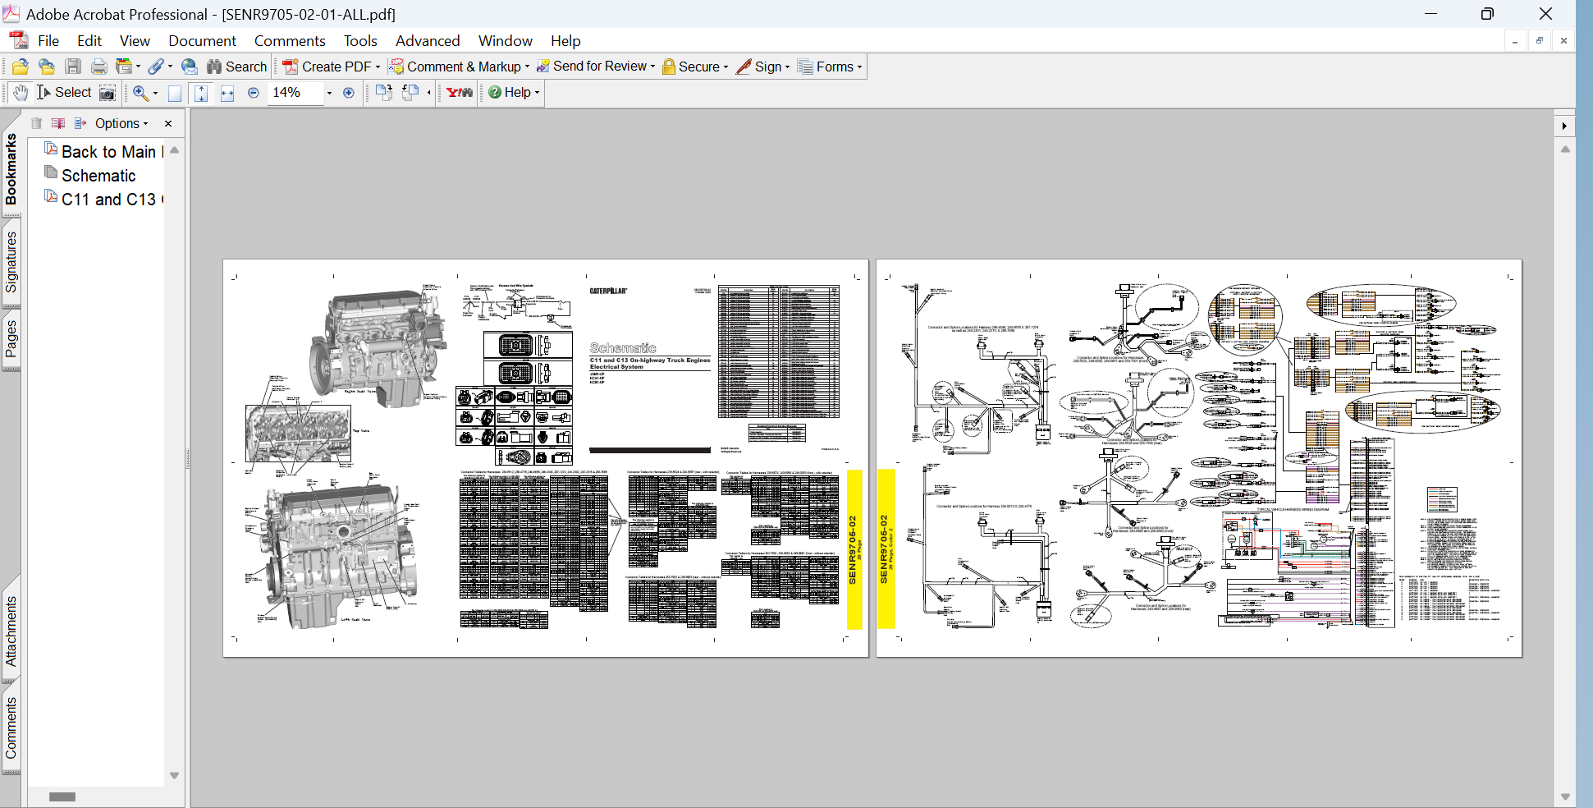This screenshot has width=1593, height=808.
Task: Open the Window menu
Action: (x=506, y=40)
